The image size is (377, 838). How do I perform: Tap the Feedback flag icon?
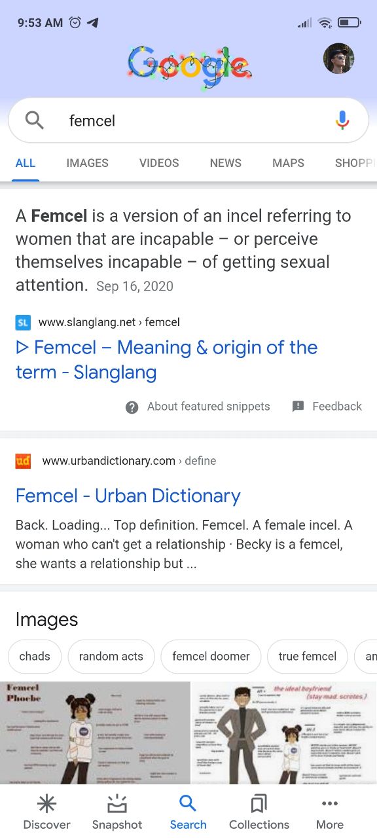[x=298, y=407]
